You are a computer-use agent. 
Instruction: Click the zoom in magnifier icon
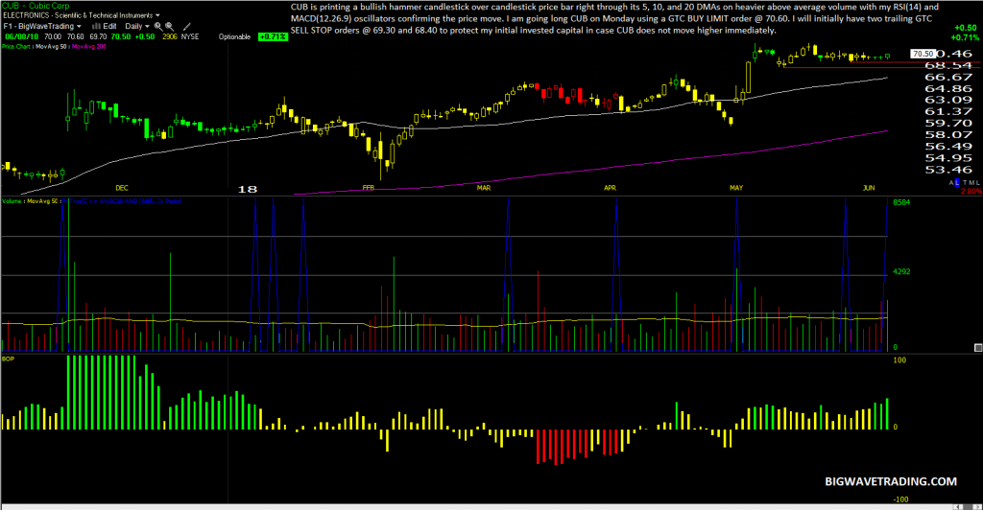tap(158, 26)
